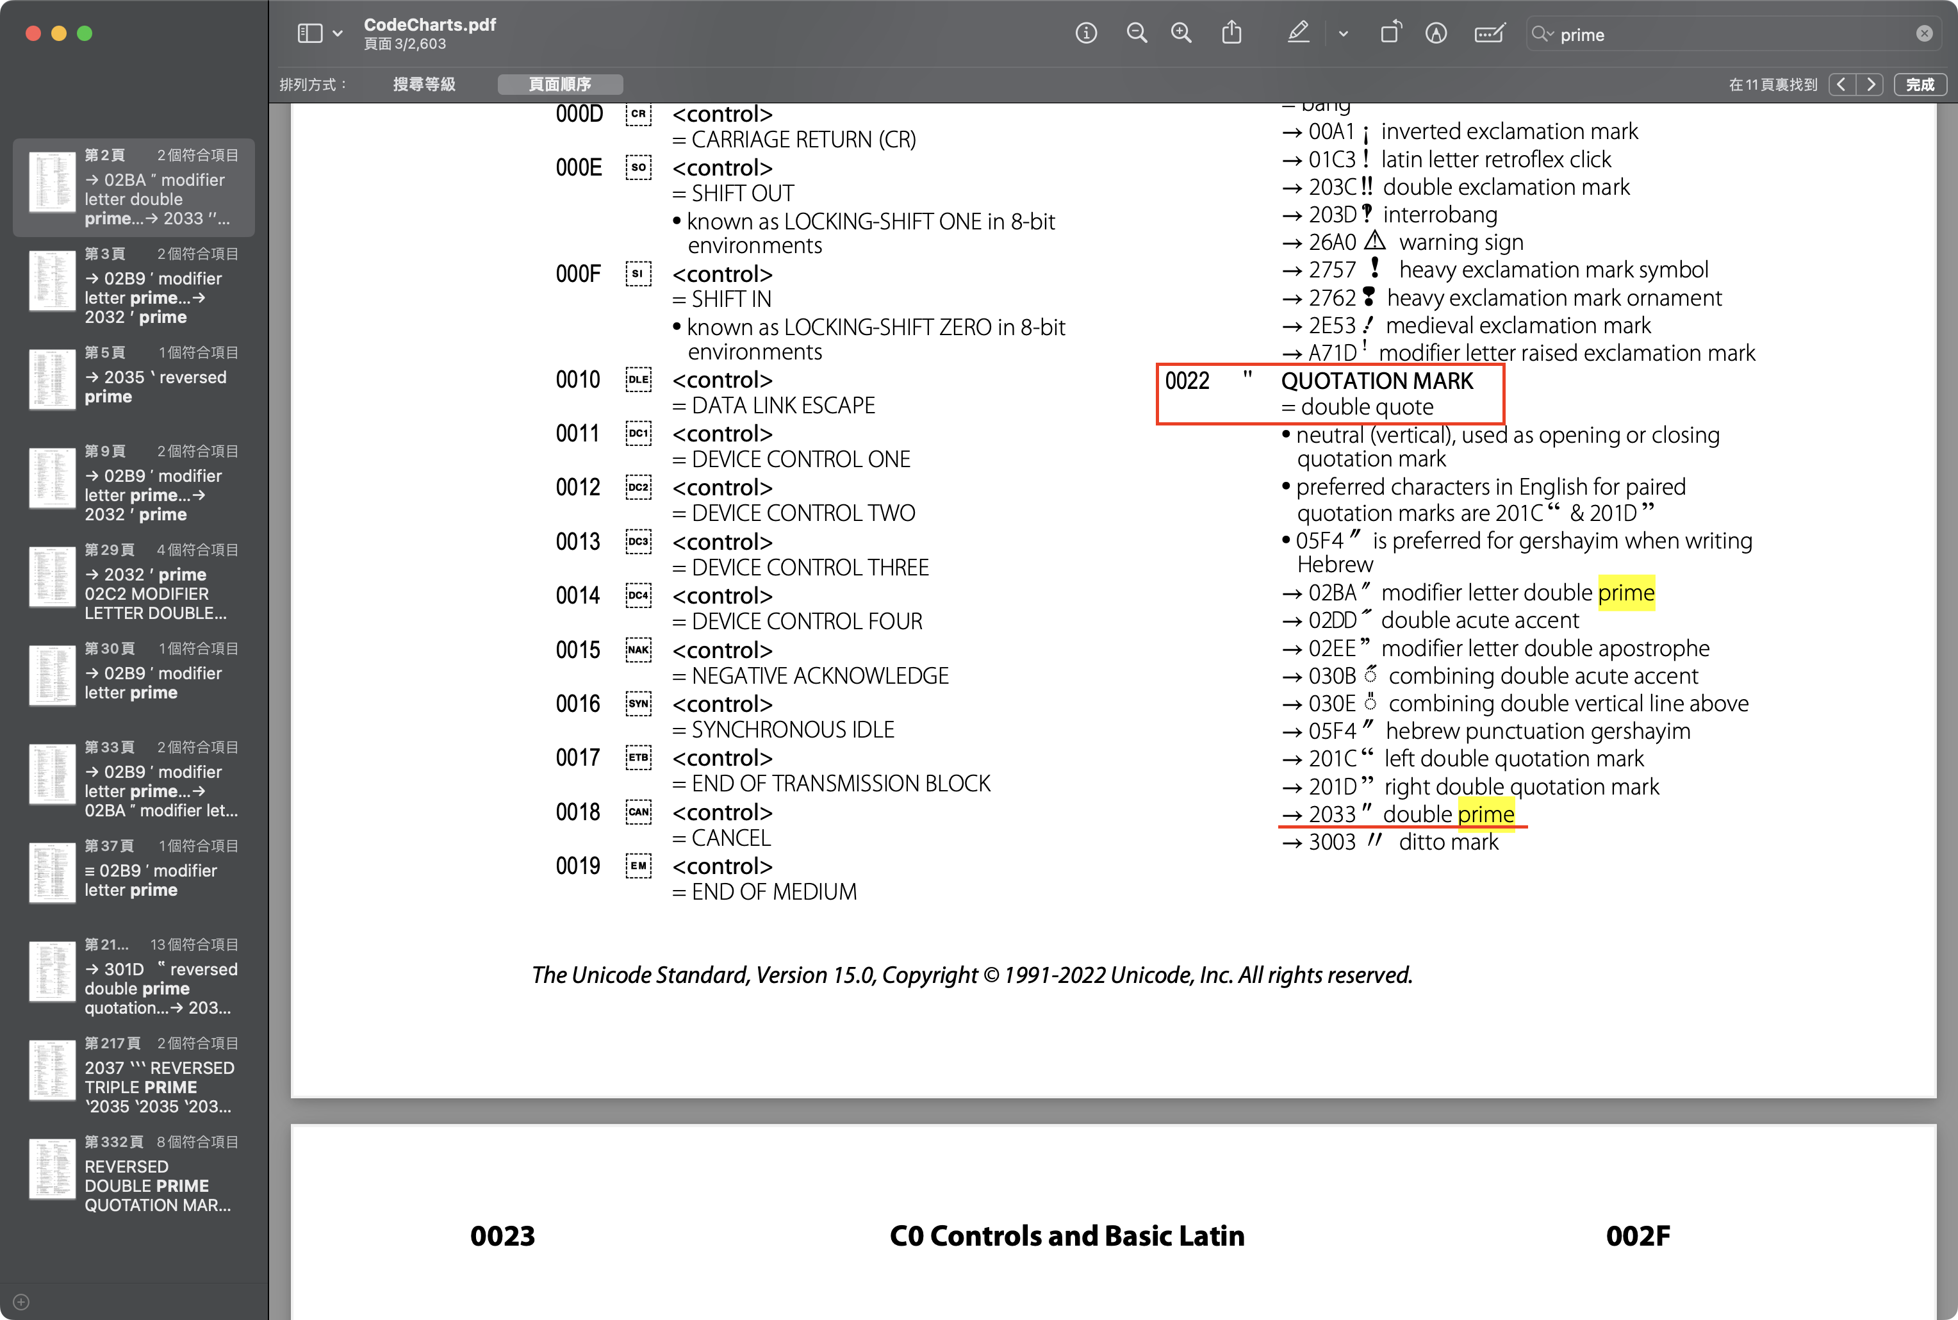Image resolution: width=1958 pixels, height=1320 pixels.
Task: Expand the highlight color dropdown arrow
Action: [1344, 34]
